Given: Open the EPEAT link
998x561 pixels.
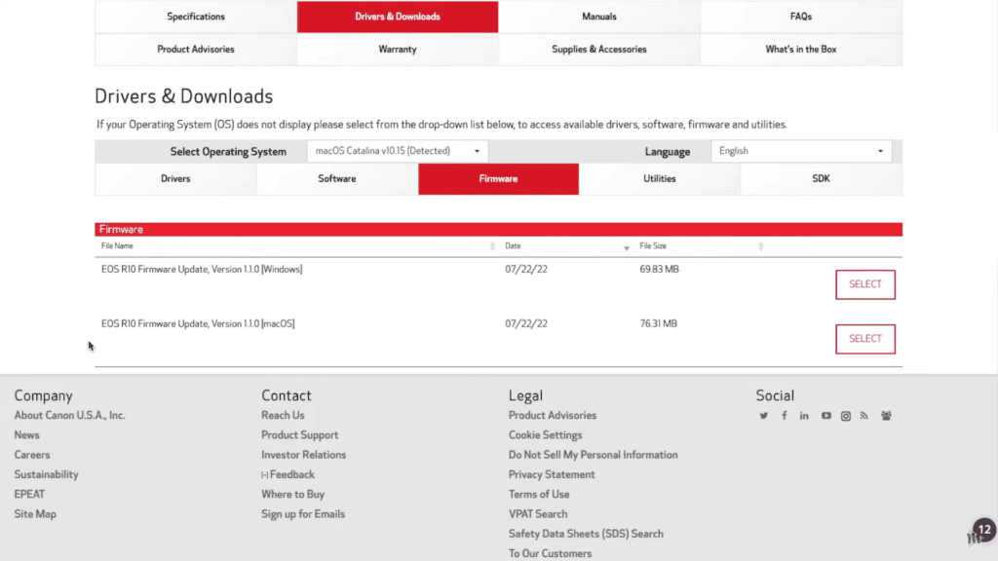Looking at the screenshot, I should coord(29,494).
